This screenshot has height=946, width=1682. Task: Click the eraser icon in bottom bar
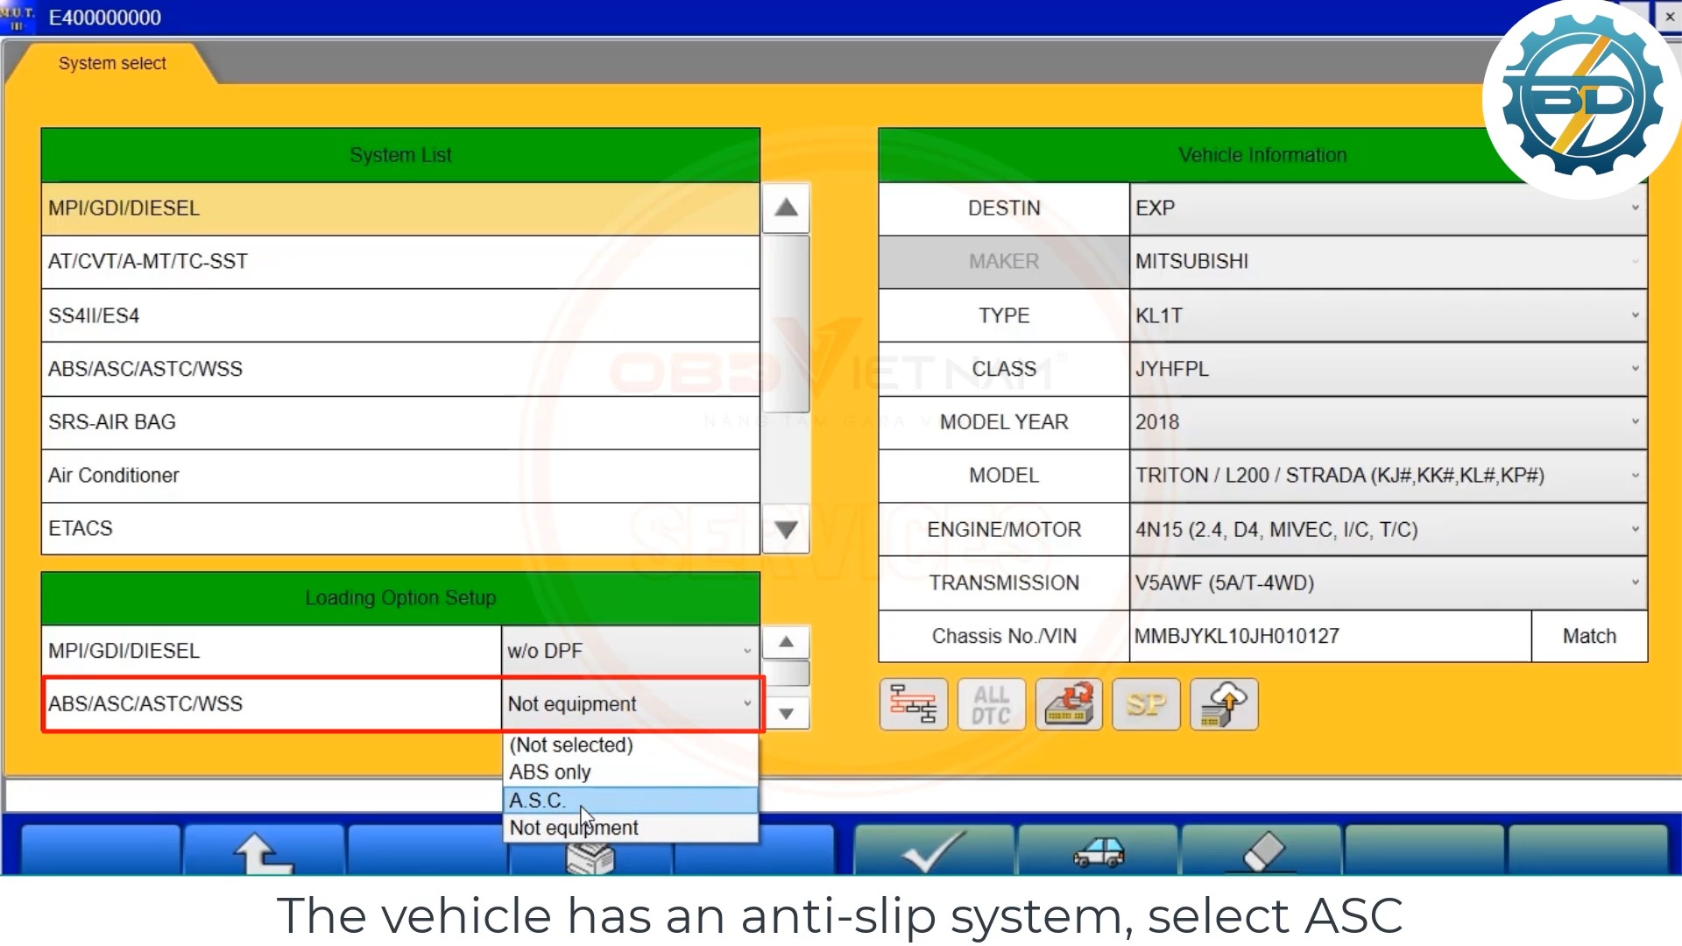tap(1262, 851)
